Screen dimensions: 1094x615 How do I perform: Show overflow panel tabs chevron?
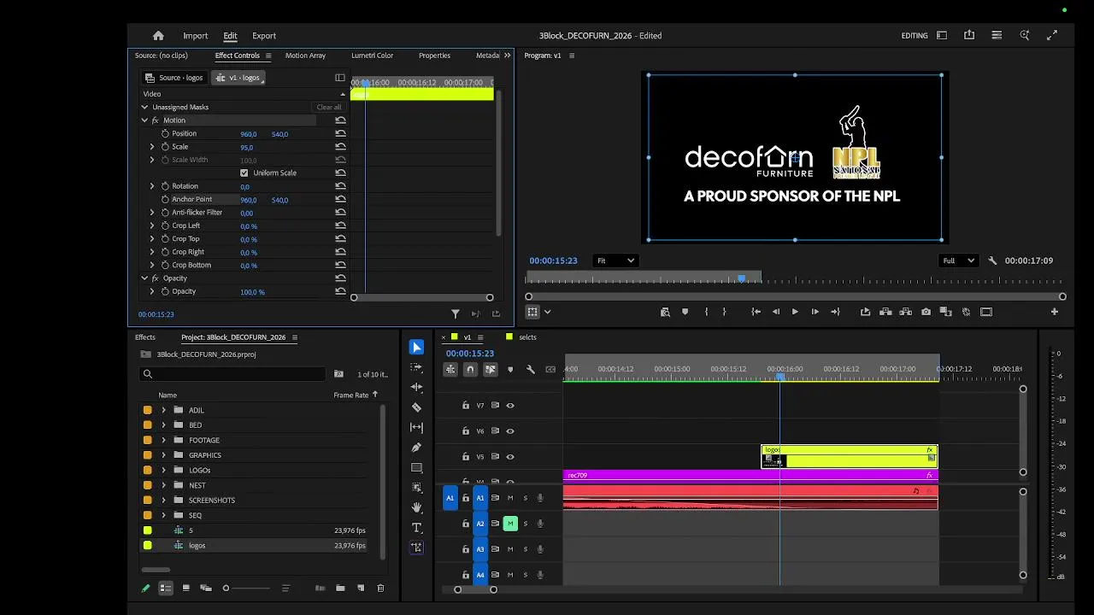click(507, 56)
